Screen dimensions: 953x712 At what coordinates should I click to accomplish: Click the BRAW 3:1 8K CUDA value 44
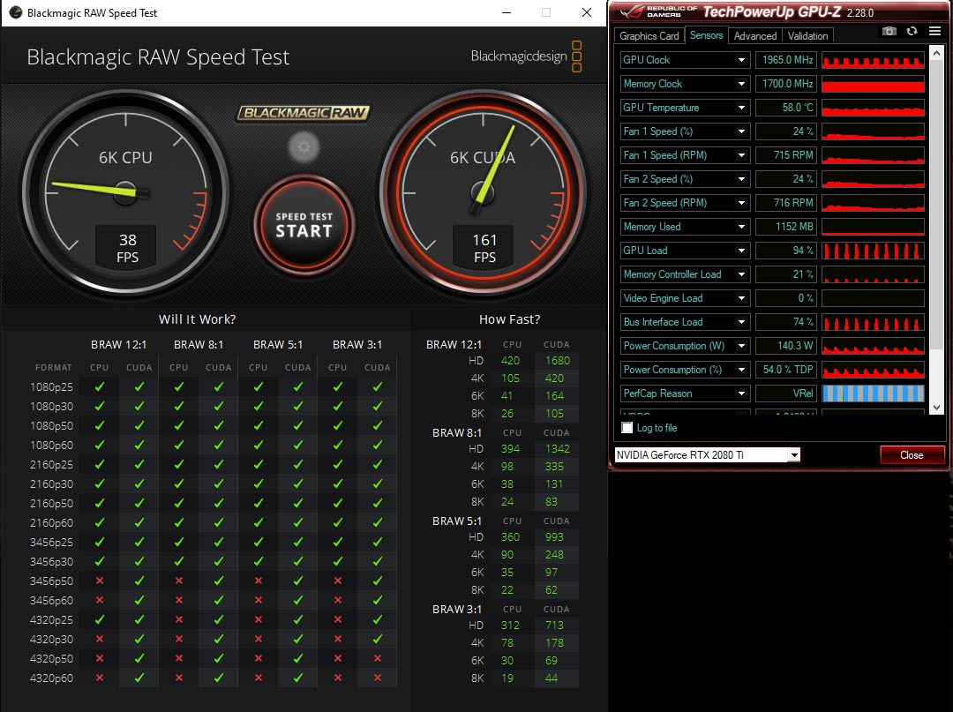(x=552, y=678)
